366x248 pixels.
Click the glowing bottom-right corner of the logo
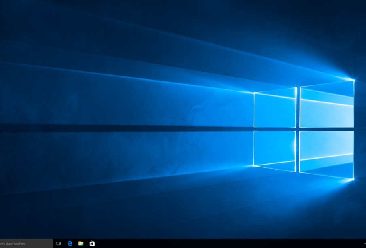tap(353, 179)
